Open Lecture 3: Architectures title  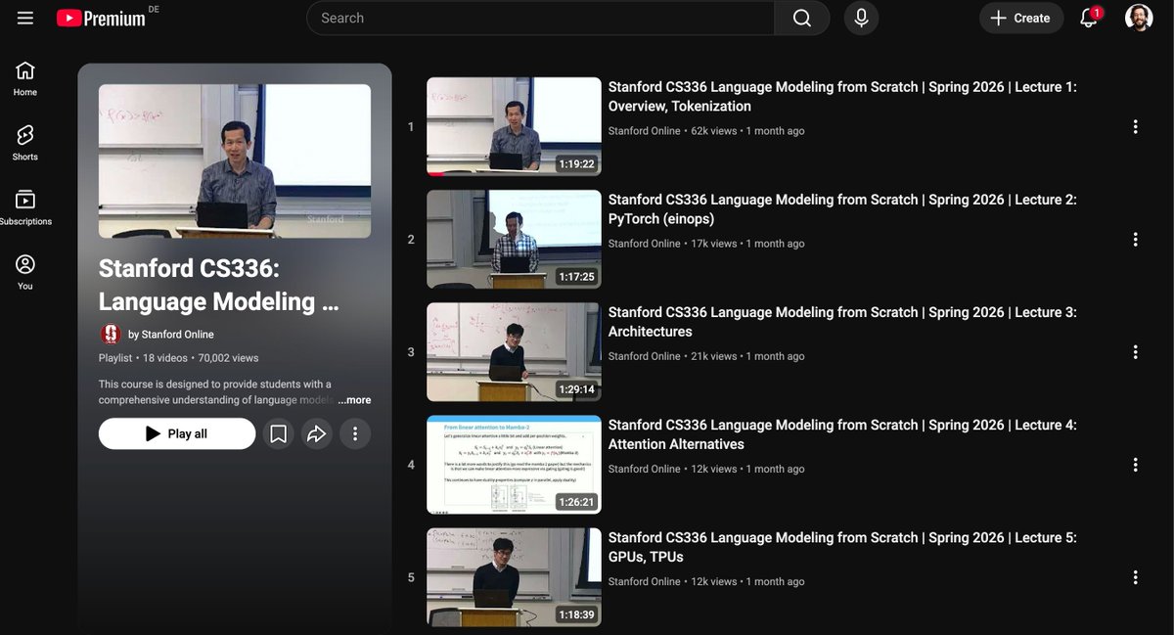(x=842, y=322)
